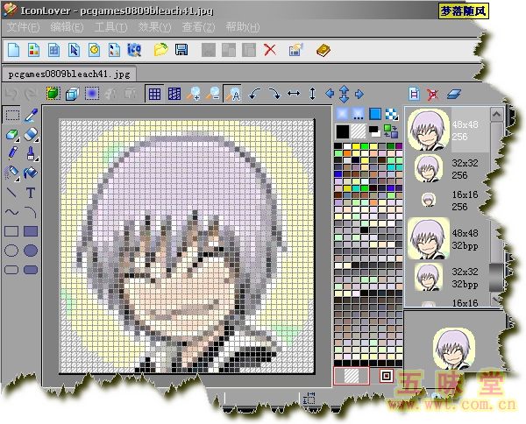Screen dimensions: 526x424
Task: Click the save floppy disk icon
Action: click(x=181, y=49)
